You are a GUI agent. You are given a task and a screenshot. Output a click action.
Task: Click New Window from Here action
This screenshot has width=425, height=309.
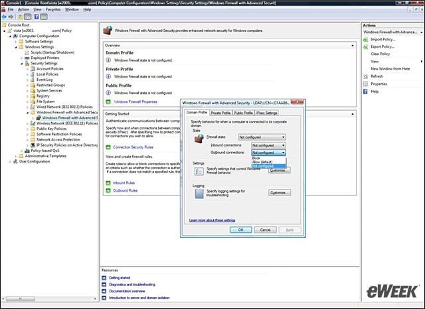[x=390, y=69]
